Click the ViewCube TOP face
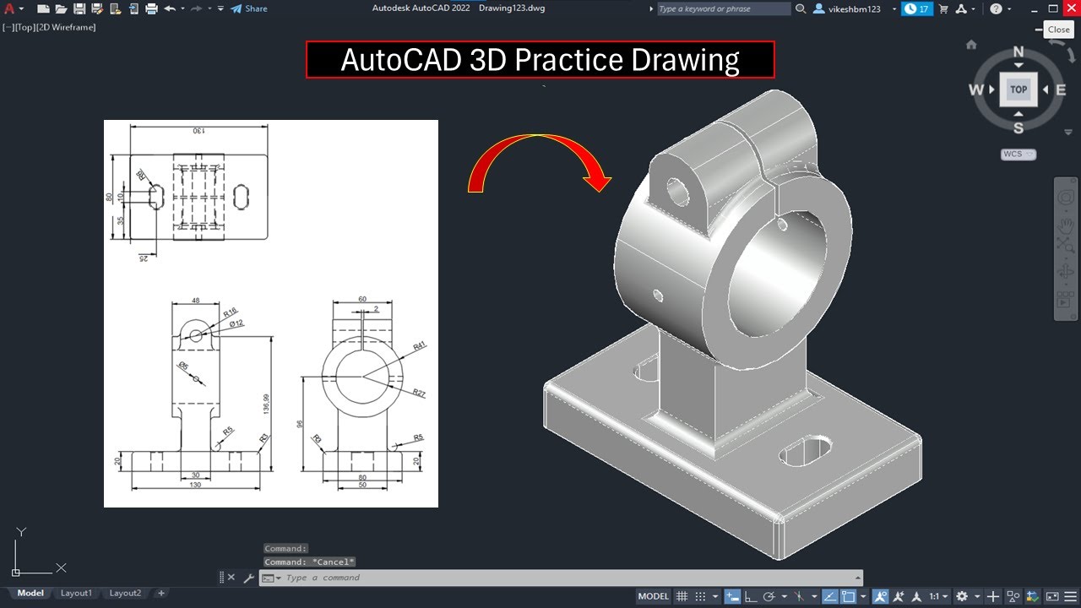 pos(1019,90)
